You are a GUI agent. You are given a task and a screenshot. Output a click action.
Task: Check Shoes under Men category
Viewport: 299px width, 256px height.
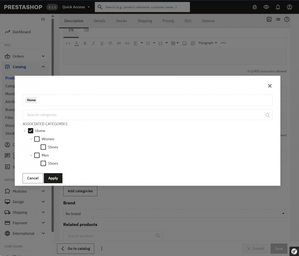(43, 163)
